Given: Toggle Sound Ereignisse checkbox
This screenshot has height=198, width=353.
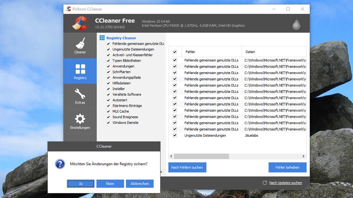Looking at the screenshot, I should (108, 117).
